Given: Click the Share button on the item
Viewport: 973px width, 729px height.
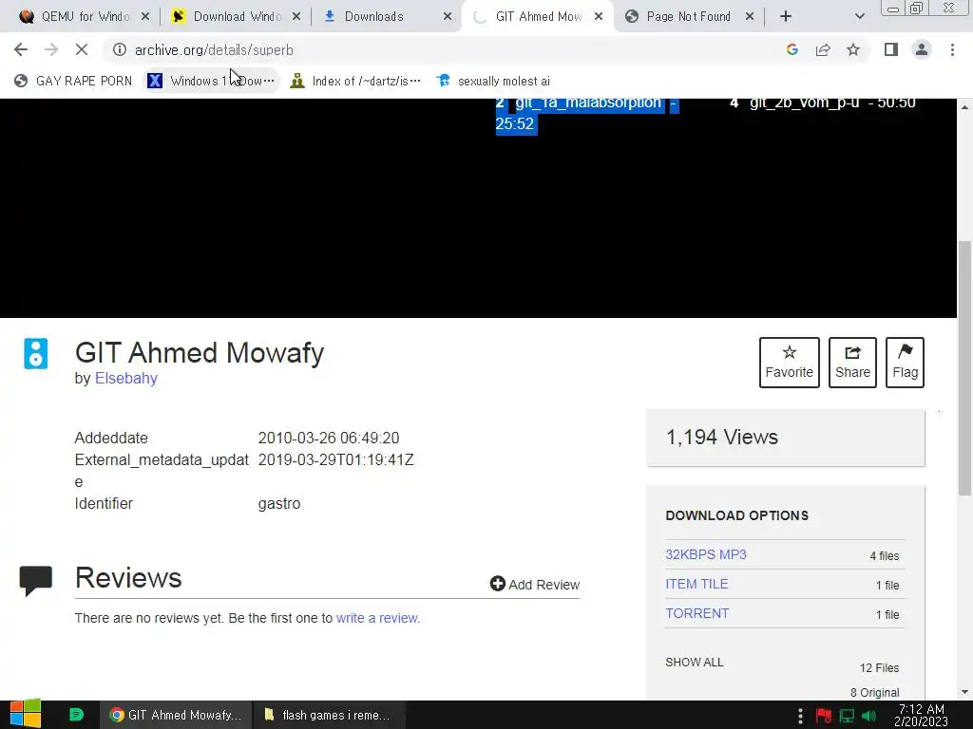Looking at the screenshot, I should click(x=852, y=363).
